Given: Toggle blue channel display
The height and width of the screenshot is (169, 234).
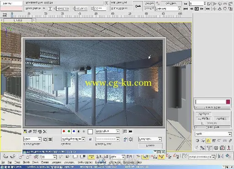Looking at the screenshot, I should click(74, 131).
